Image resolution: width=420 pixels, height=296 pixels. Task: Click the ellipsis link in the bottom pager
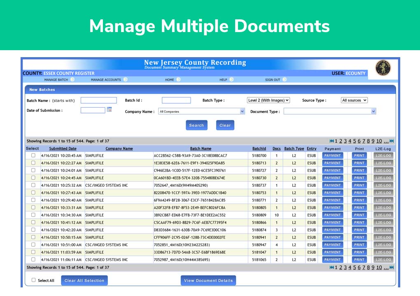click(386, 267)
